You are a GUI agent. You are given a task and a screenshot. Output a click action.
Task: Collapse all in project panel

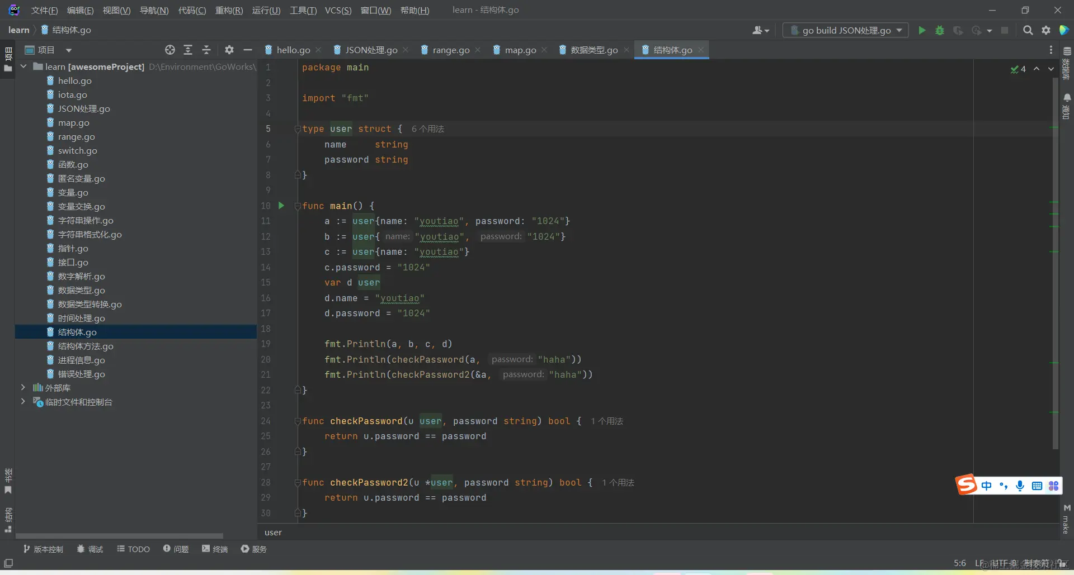coord(206,50)
